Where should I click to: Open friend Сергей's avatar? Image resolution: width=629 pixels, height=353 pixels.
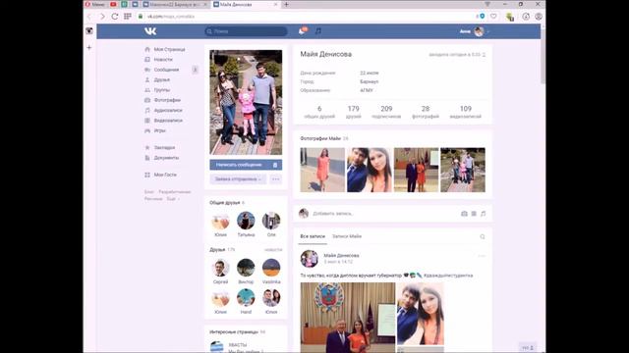click(x=220, y=268)
